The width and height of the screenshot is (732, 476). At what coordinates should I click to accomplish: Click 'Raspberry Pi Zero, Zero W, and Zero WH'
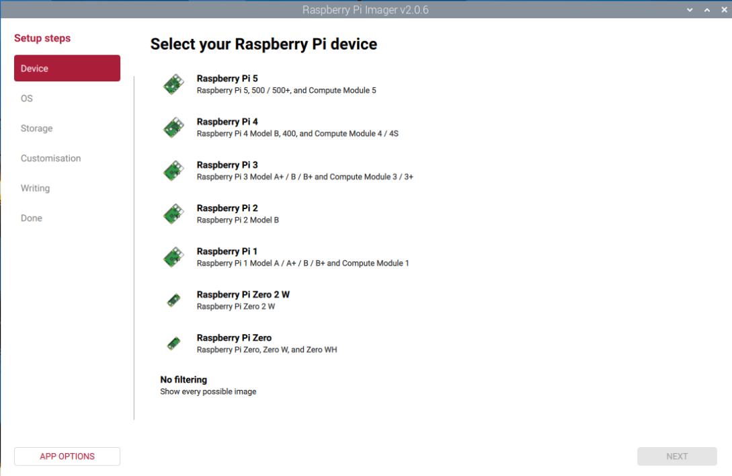tap(267, 350)
